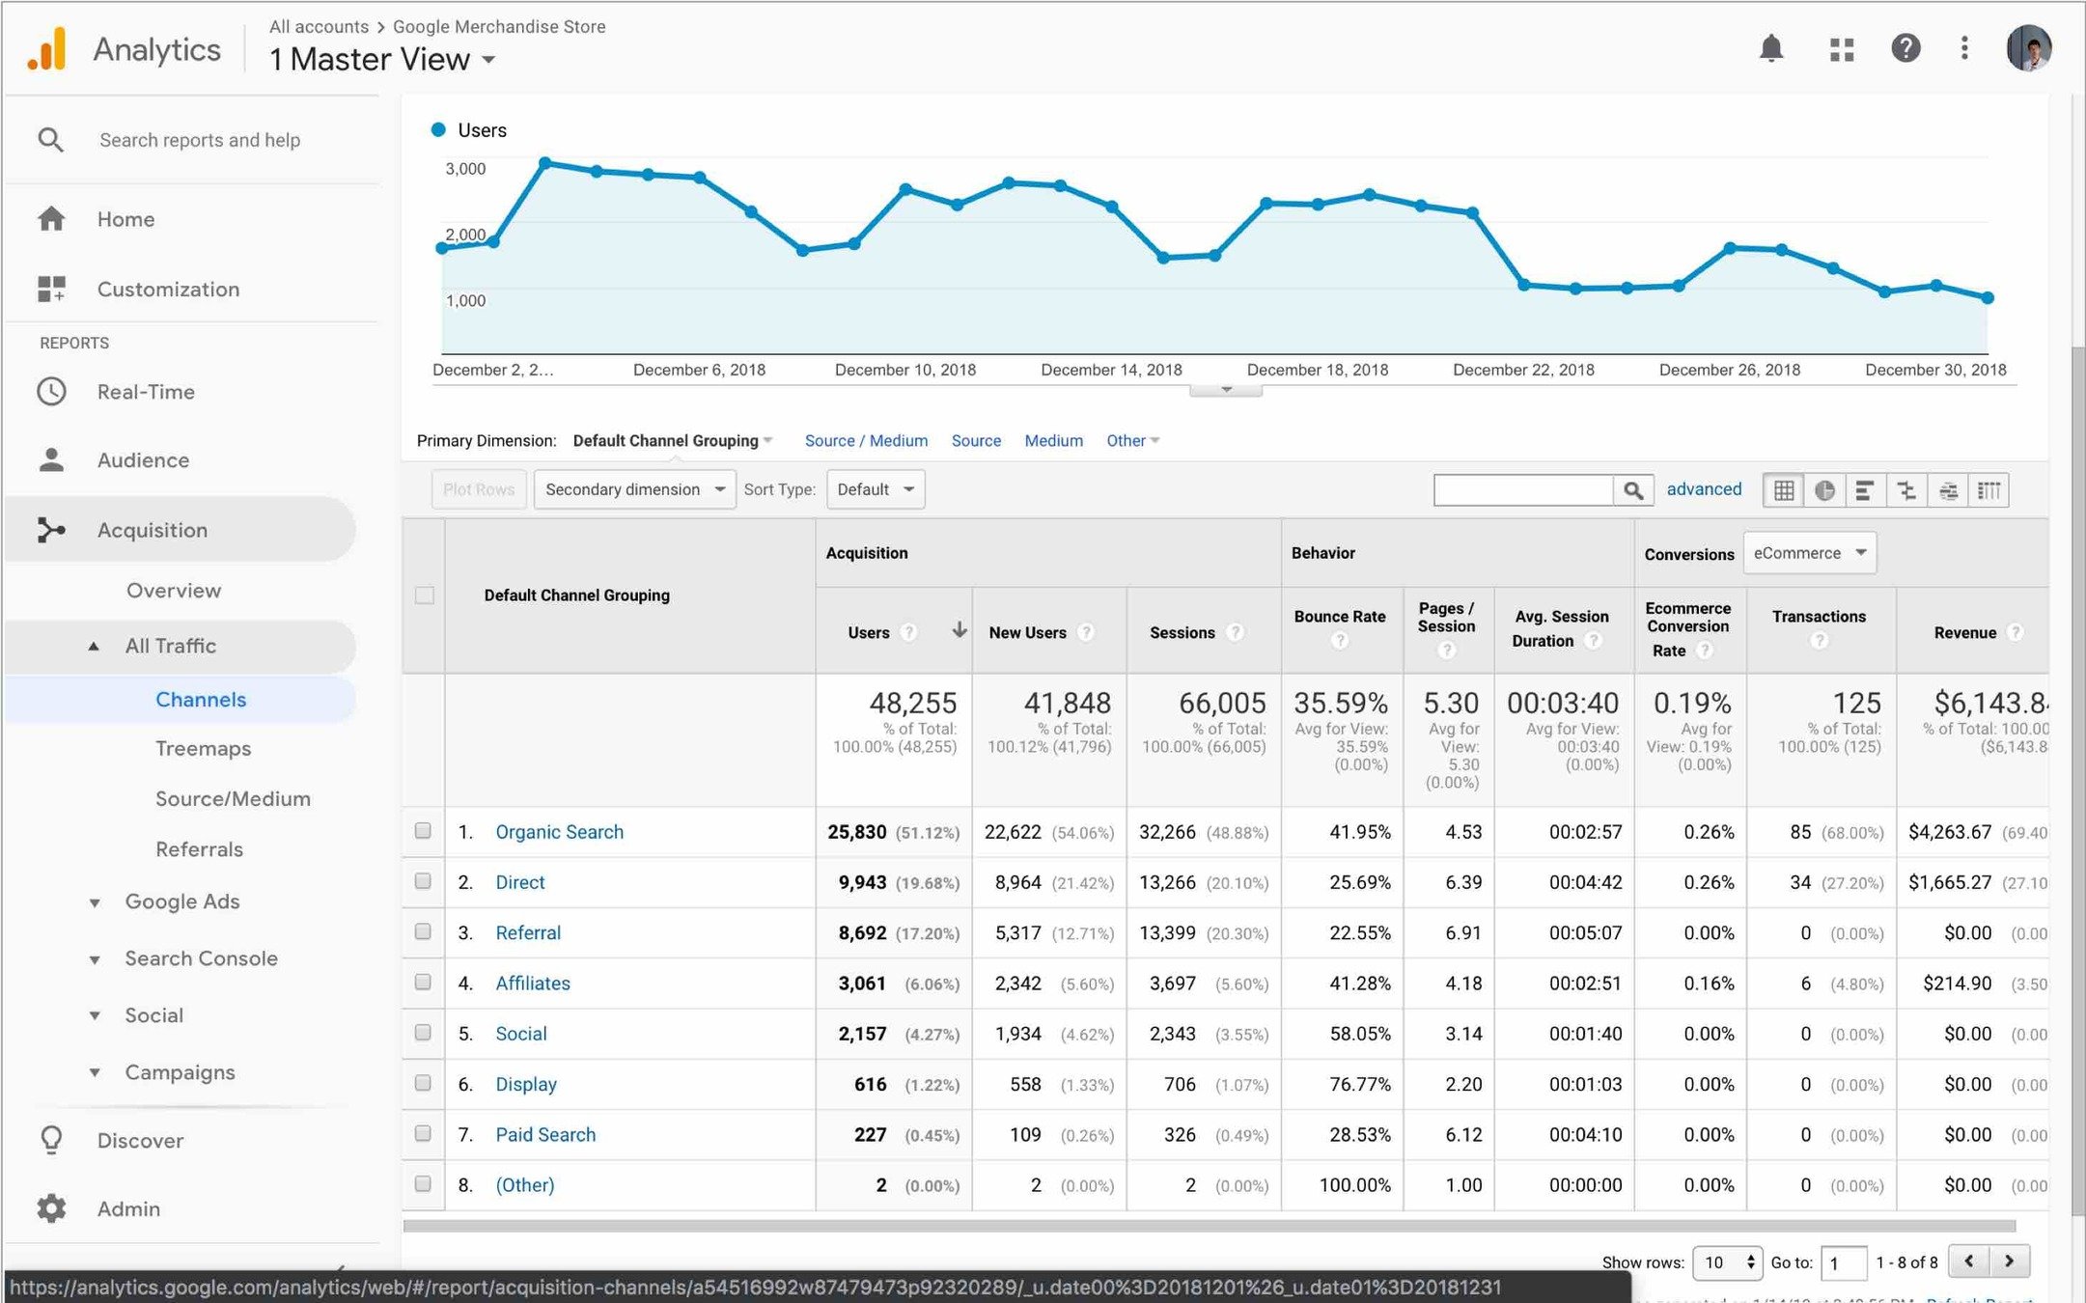Open the Admin gear in sidebar
Image resolution: width=2086 pixels, height=1303 pixels.
pyautogui.click(x=51, y=1208)
